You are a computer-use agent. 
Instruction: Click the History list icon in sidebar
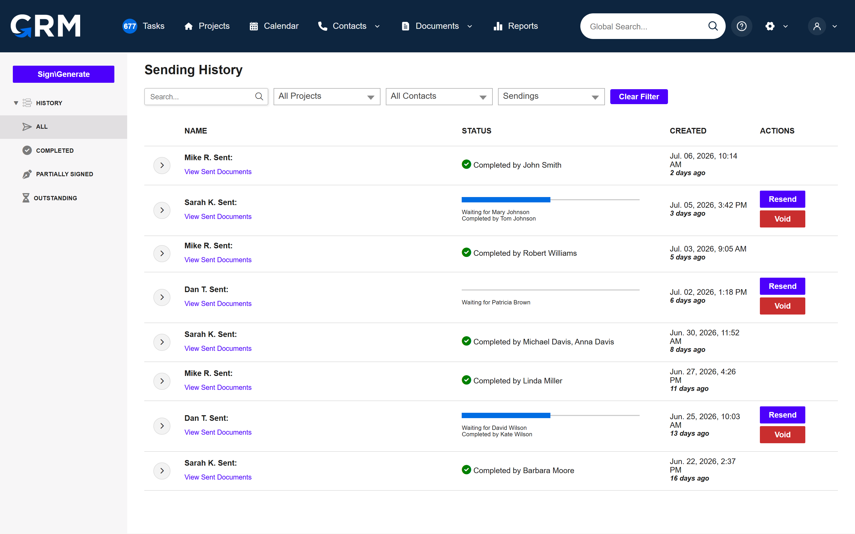tap(27, 103)
